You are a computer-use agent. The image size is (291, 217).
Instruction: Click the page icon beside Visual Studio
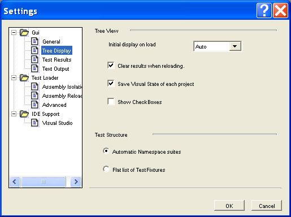tap(34, 123)
